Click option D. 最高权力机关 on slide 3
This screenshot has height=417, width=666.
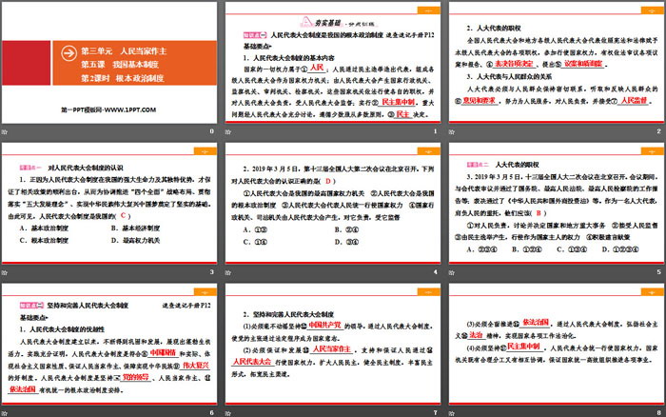click(x=135, y=241)
